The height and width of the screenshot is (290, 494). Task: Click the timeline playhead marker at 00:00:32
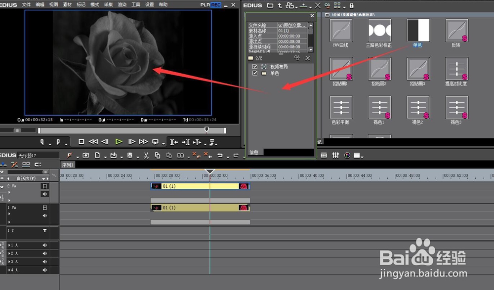tap(210, 172)
